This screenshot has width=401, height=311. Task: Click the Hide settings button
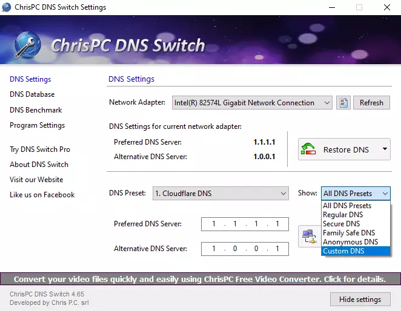point(360,299)
